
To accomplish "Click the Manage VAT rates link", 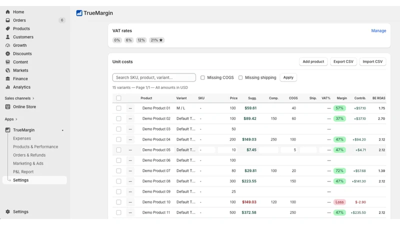I will click(378, 30).
